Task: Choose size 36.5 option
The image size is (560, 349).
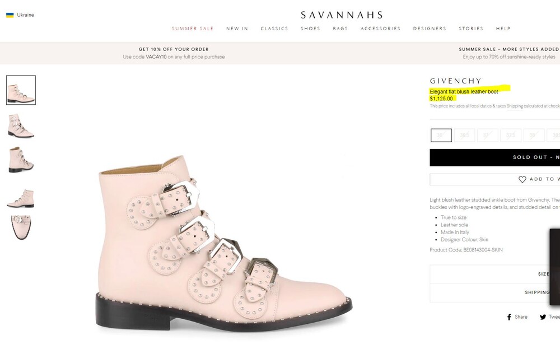Action: coord(464,135)
